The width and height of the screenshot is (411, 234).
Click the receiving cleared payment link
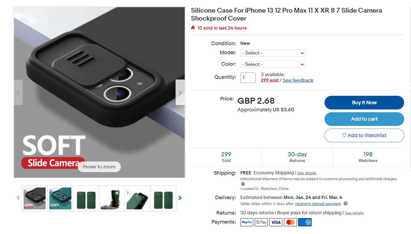[318, 204]
